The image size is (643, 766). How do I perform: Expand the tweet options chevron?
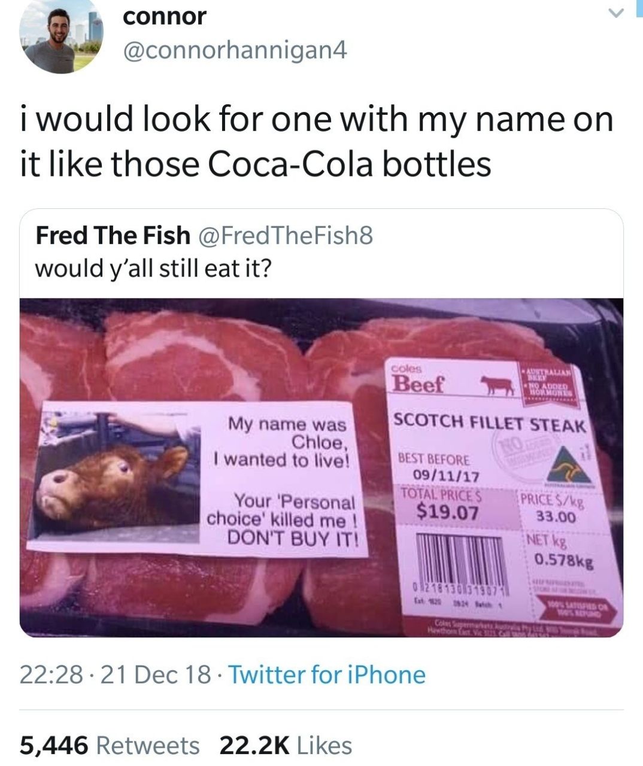tap(612, 13)
